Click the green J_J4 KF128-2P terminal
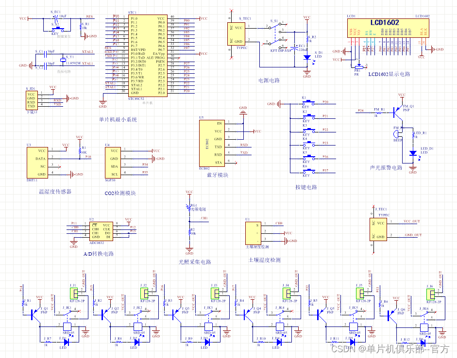The height and width of the screenshot is (358, 457). (x=287, y=293)
